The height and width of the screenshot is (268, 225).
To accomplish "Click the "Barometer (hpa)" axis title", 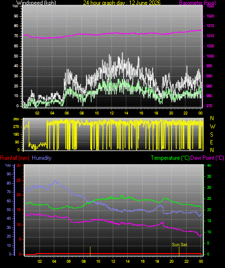I will (197, 2).
